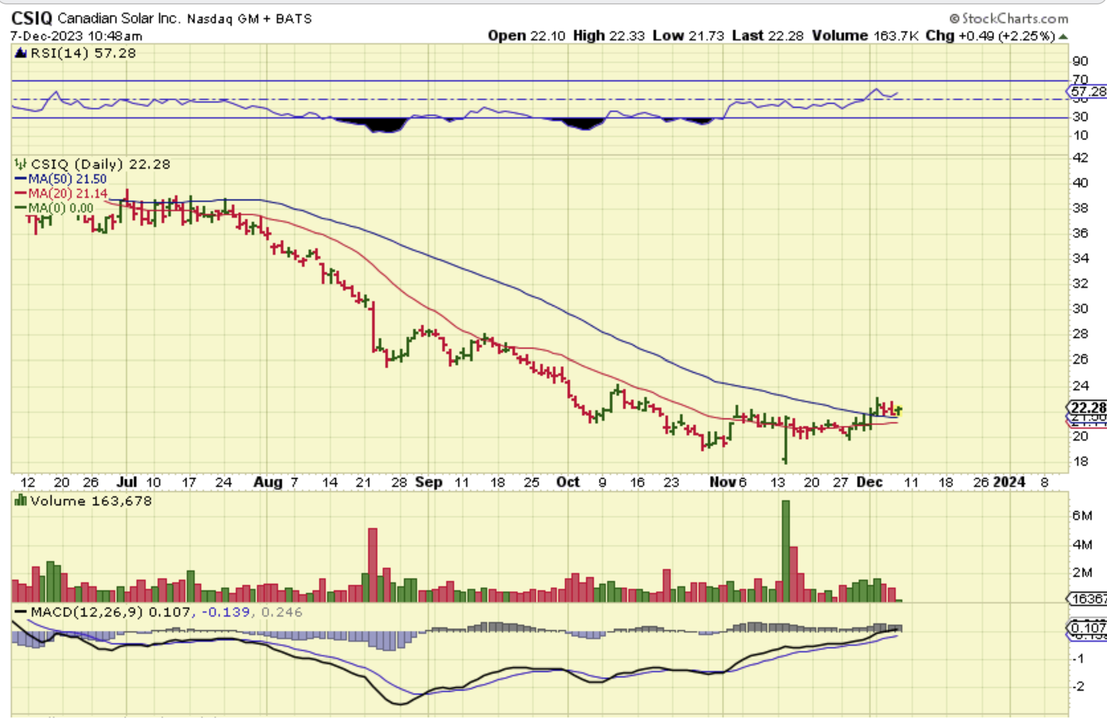Click the Sep label on date axis
Screen dimensions: 1107x718
click(429, 482)
